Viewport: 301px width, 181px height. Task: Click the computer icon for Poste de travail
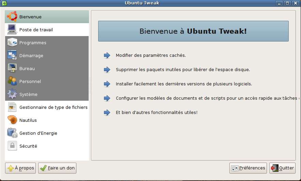click(x=12, y=30)
